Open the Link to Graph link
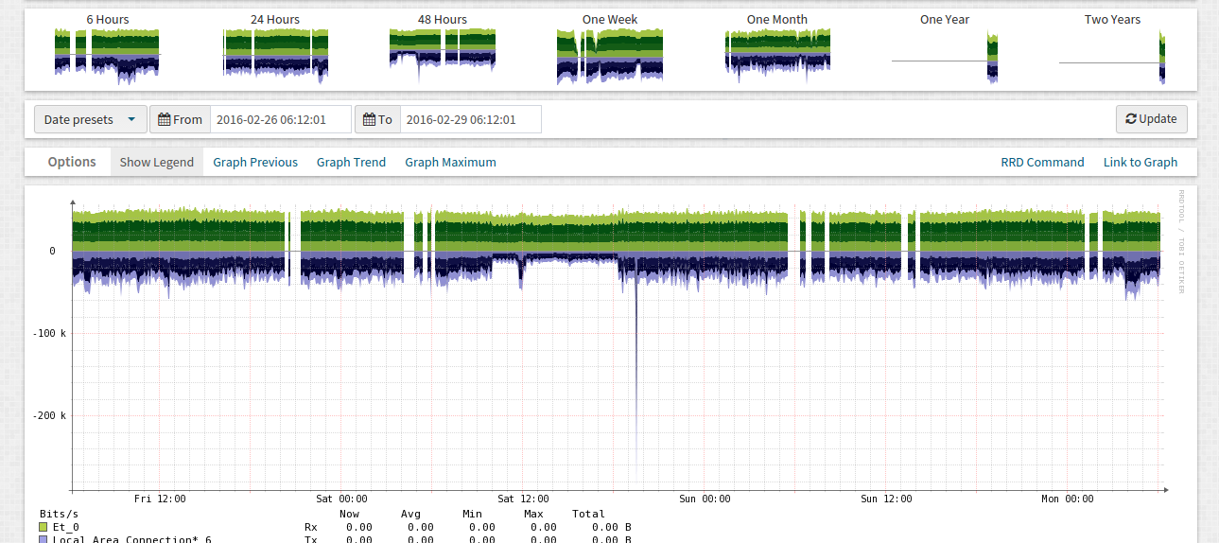The height and width of the screenshot is (543, 1219). (x=1141, y=162)
